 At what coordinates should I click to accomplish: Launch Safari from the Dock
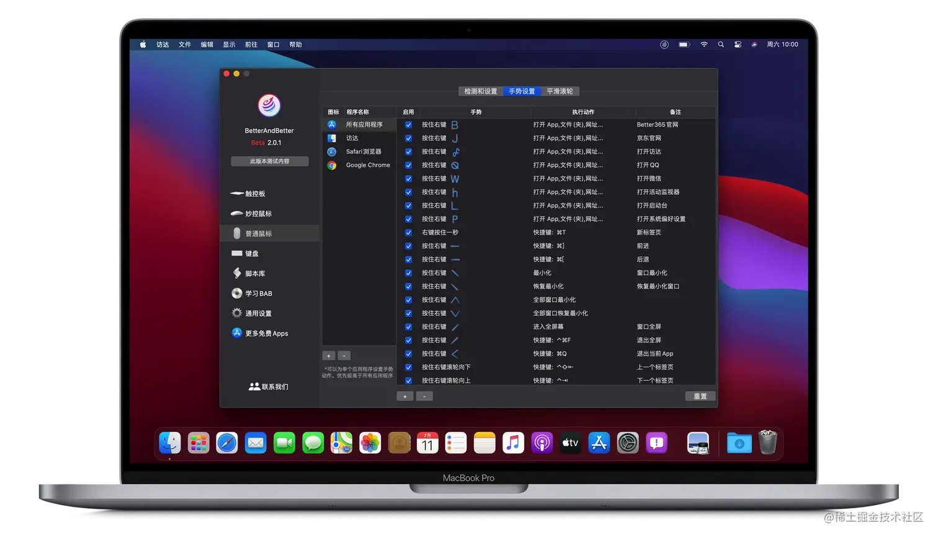click(227, 443)
